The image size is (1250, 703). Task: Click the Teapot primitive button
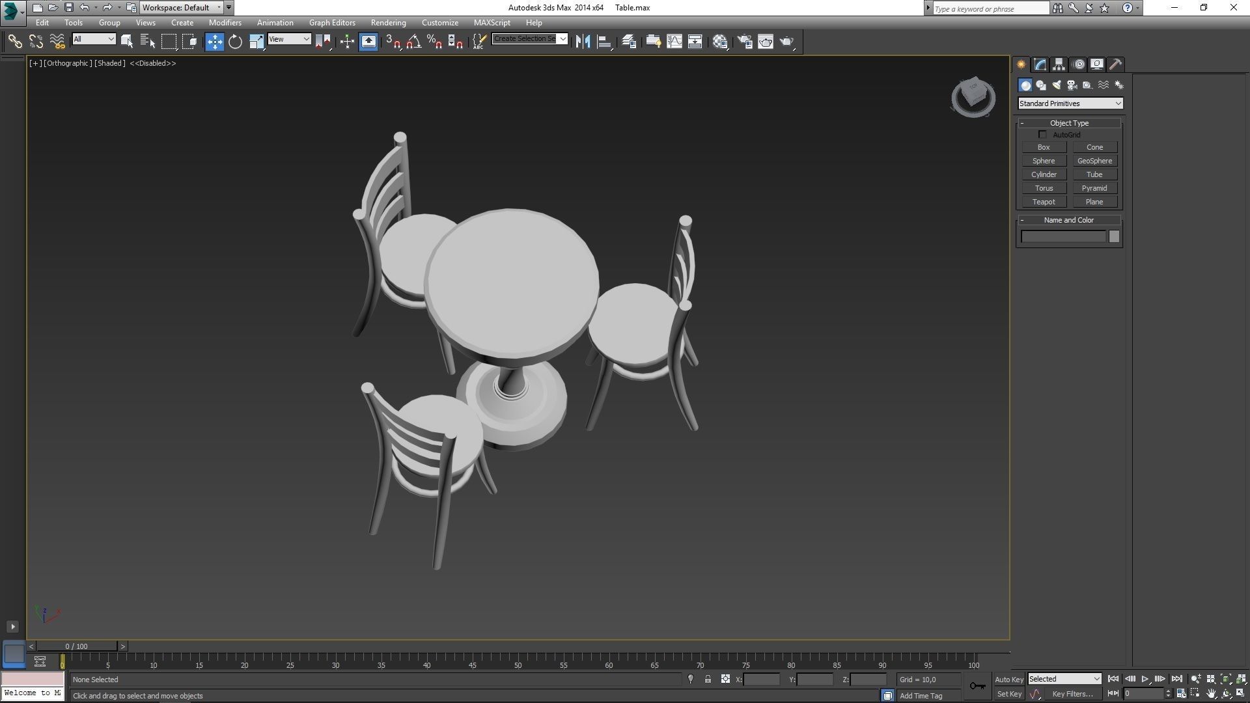(1043, 202)
